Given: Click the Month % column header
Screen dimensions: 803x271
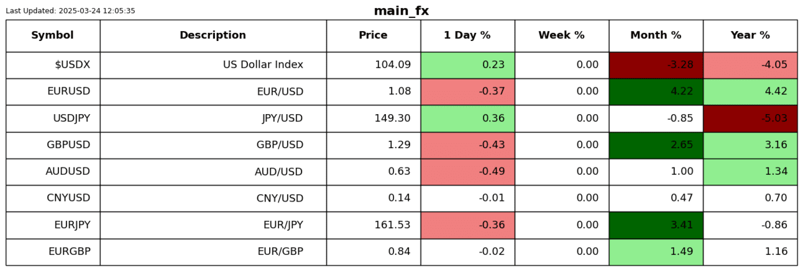Looking at the screenshot, I should click(x=656, y=35).
